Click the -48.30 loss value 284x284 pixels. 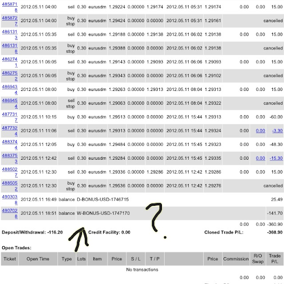coord(276,145)
